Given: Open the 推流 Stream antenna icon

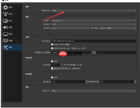Looking at the screenshot, I should coord(6,14).
